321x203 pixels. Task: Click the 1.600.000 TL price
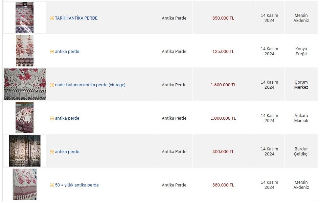point(223,85)
